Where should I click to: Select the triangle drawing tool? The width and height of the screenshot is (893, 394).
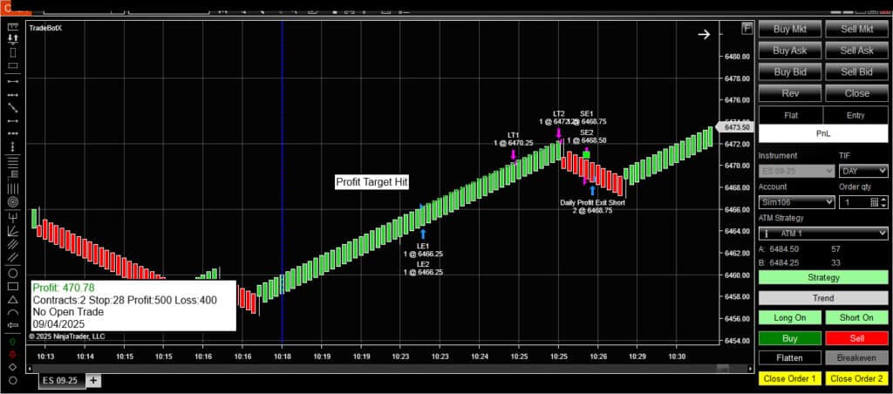[13, 300]
